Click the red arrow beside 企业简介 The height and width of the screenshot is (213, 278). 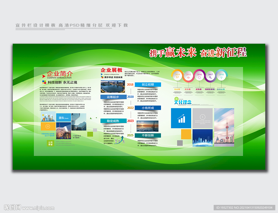coord(44,76)
